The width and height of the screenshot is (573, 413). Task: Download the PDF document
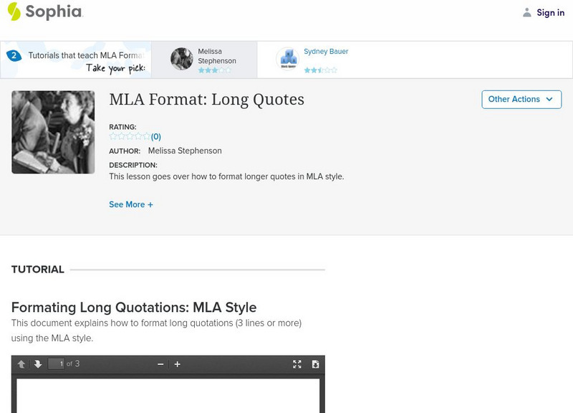coord(315,364)
